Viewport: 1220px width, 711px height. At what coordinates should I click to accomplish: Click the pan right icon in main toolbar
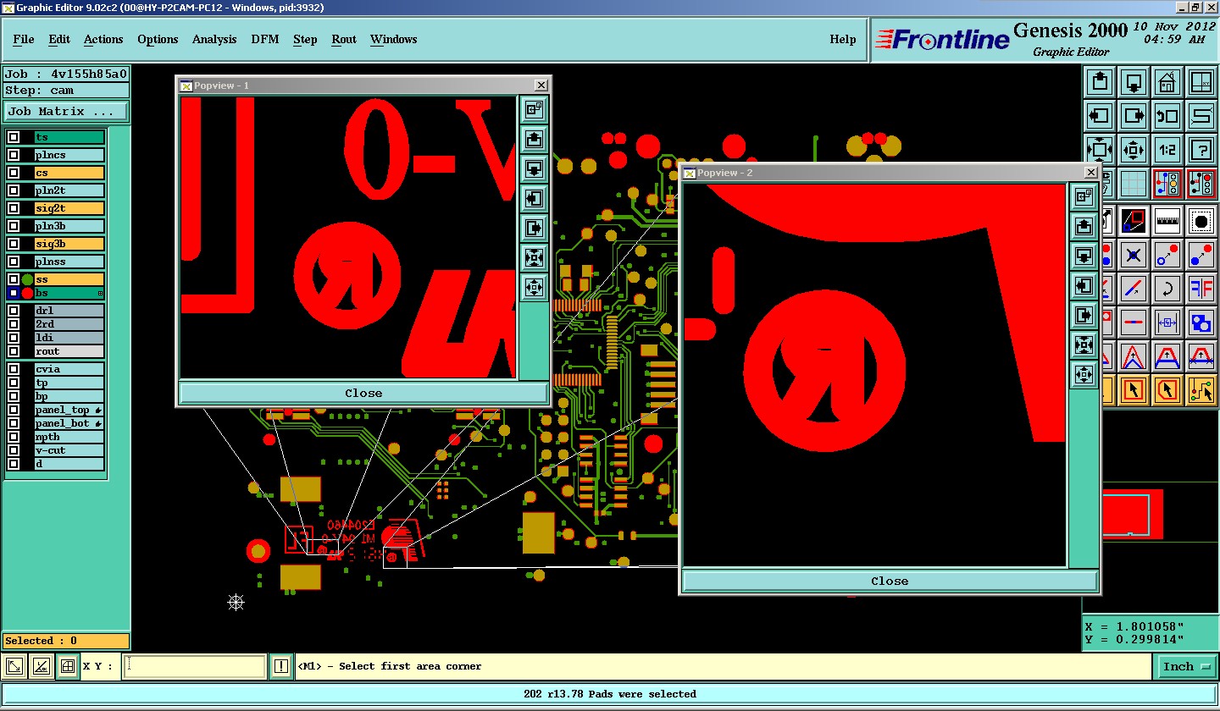click(x=1134, y=116)
